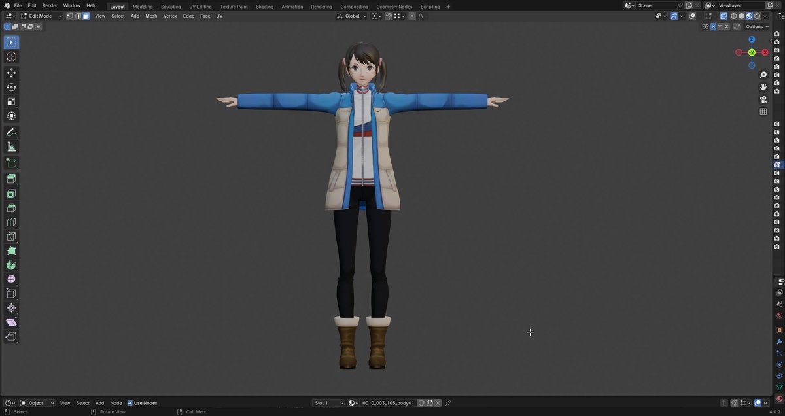This screenshot has height=416, width=785.
Task: Click the Pan view hand icon
Action: point(763,87)
